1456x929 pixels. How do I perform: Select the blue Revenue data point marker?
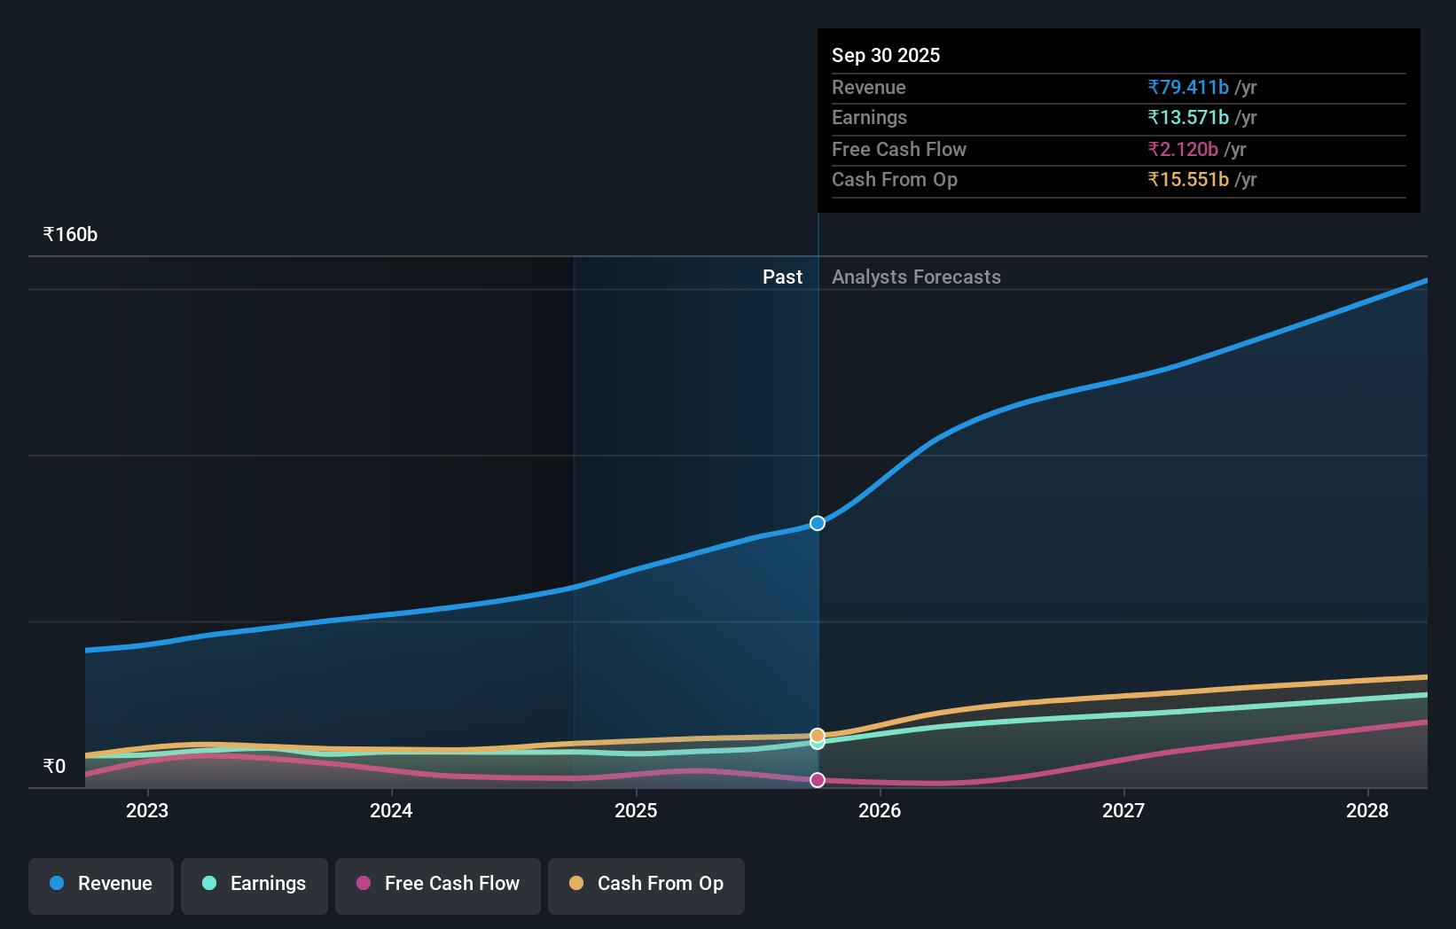[x=817, y=523]
